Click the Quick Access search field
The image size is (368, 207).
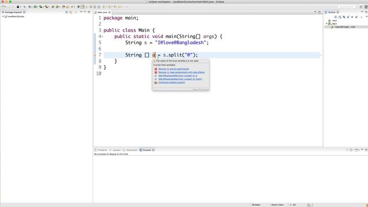coord(347,7)
